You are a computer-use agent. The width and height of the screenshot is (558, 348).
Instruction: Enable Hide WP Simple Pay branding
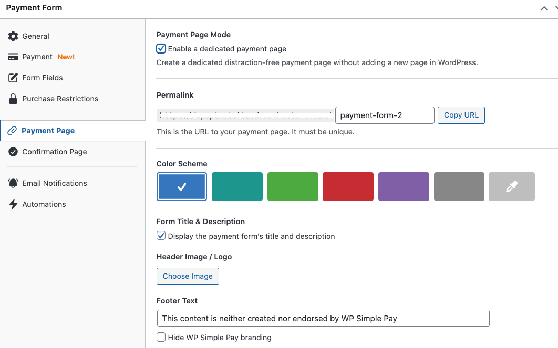click(161, 338)
